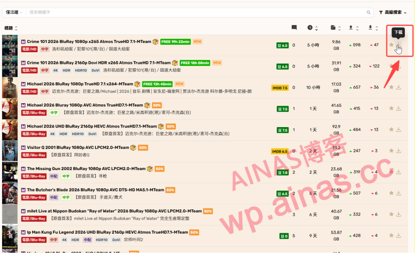Image resolution: width=415 pixels, height=253 pixels.
Task: Sort by the leechers download arrow icon
Action: pos(370,28)
